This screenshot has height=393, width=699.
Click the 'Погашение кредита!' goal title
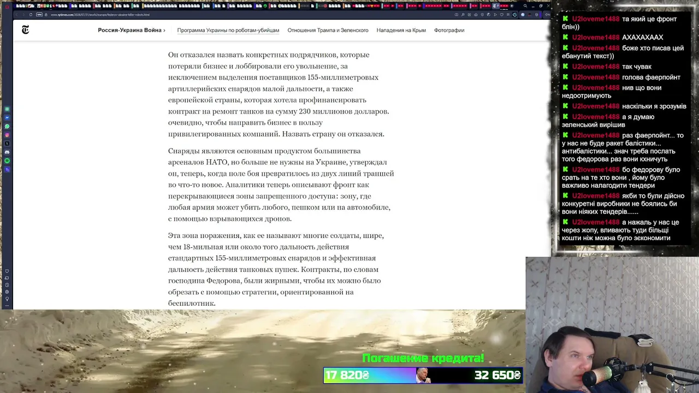[x=423, y=359]
